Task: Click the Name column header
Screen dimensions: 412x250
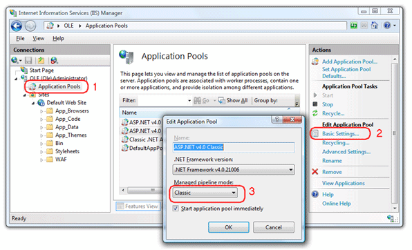Action: click(129, 113)
